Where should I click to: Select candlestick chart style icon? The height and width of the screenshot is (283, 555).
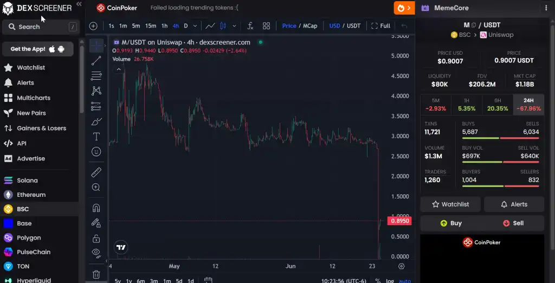tap(223, 26)
